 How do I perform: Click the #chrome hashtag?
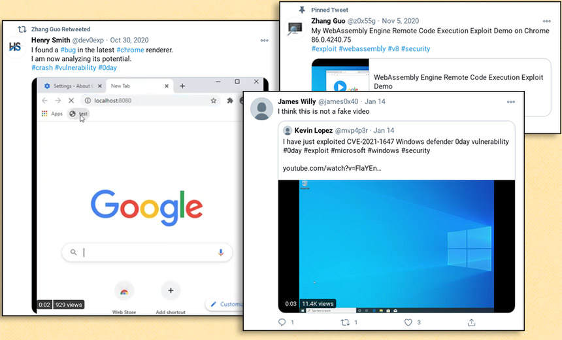(x=130, y=50)
